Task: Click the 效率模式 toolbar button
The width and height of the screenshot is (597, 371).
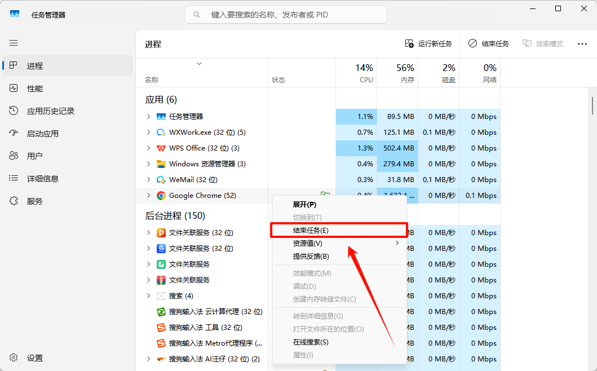Action: coord(542,44)
